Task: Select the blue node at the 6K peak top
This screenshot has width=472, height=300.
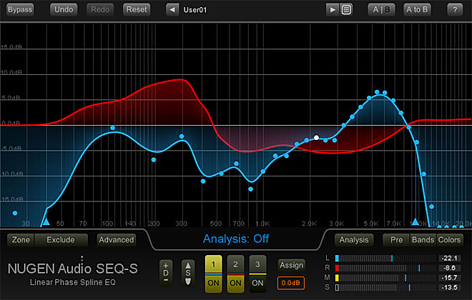Action: pos(377,92)
